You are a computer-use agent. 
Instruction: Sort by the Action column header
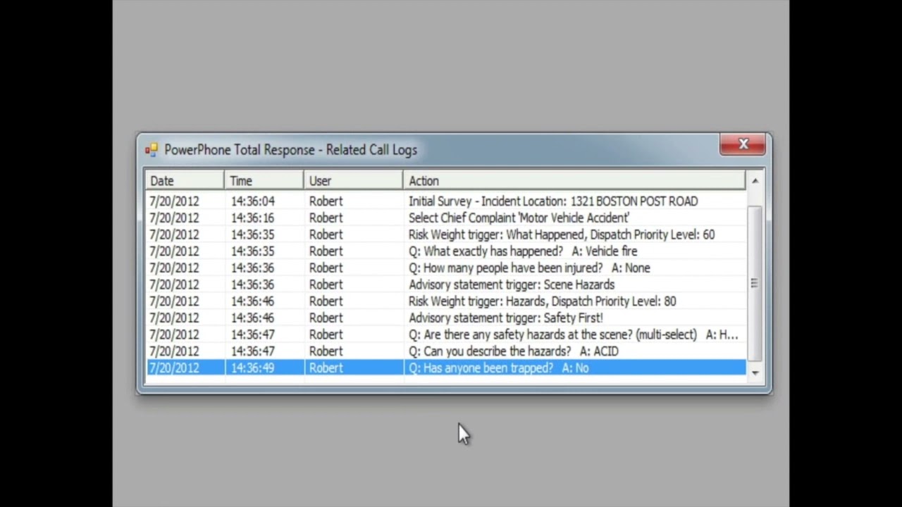tap(574, 181)
